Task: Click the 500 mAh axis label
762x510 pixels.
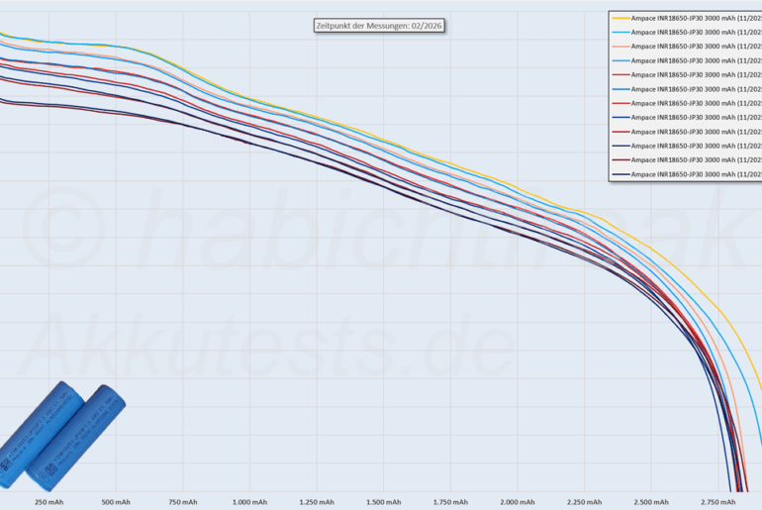Action: [116, 502]
